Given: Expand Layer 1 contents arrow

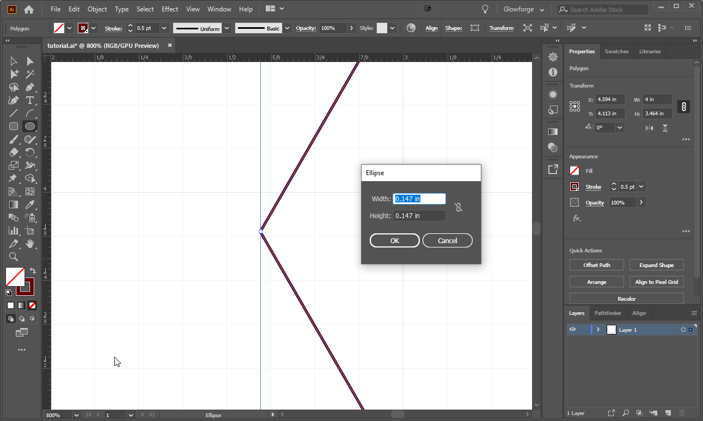Looking at the screenshot, I should point(598,330).
